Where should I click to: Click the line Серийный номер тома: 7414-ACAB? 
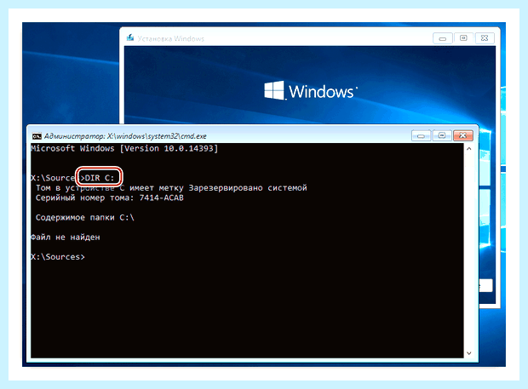[x=110, y=197]
